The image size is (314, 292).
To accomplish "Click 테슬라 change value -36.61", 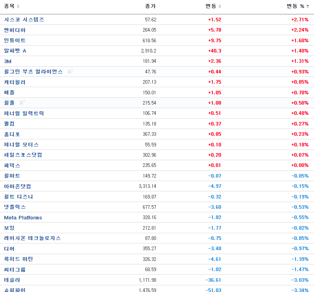I will [214, 280].
